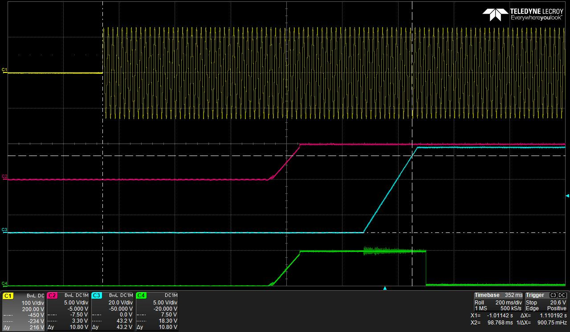Click the magenta C2 channel badge
570x332 pixels.
tap(52, 295)
